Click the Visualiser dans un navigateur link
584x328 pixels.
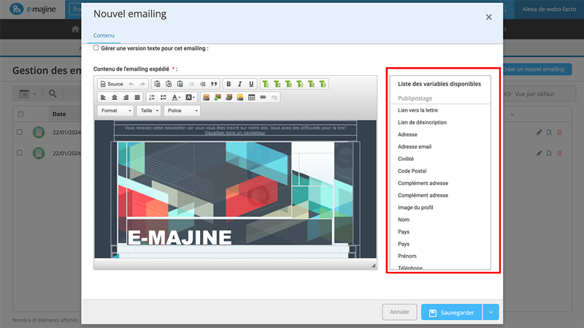[x=235, y=133]
